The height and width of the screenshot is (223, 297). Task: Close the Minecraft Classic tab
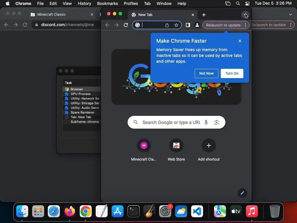92,15
